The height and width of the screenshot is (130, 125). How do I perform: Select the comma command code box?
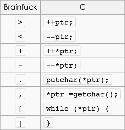point(20,94)
